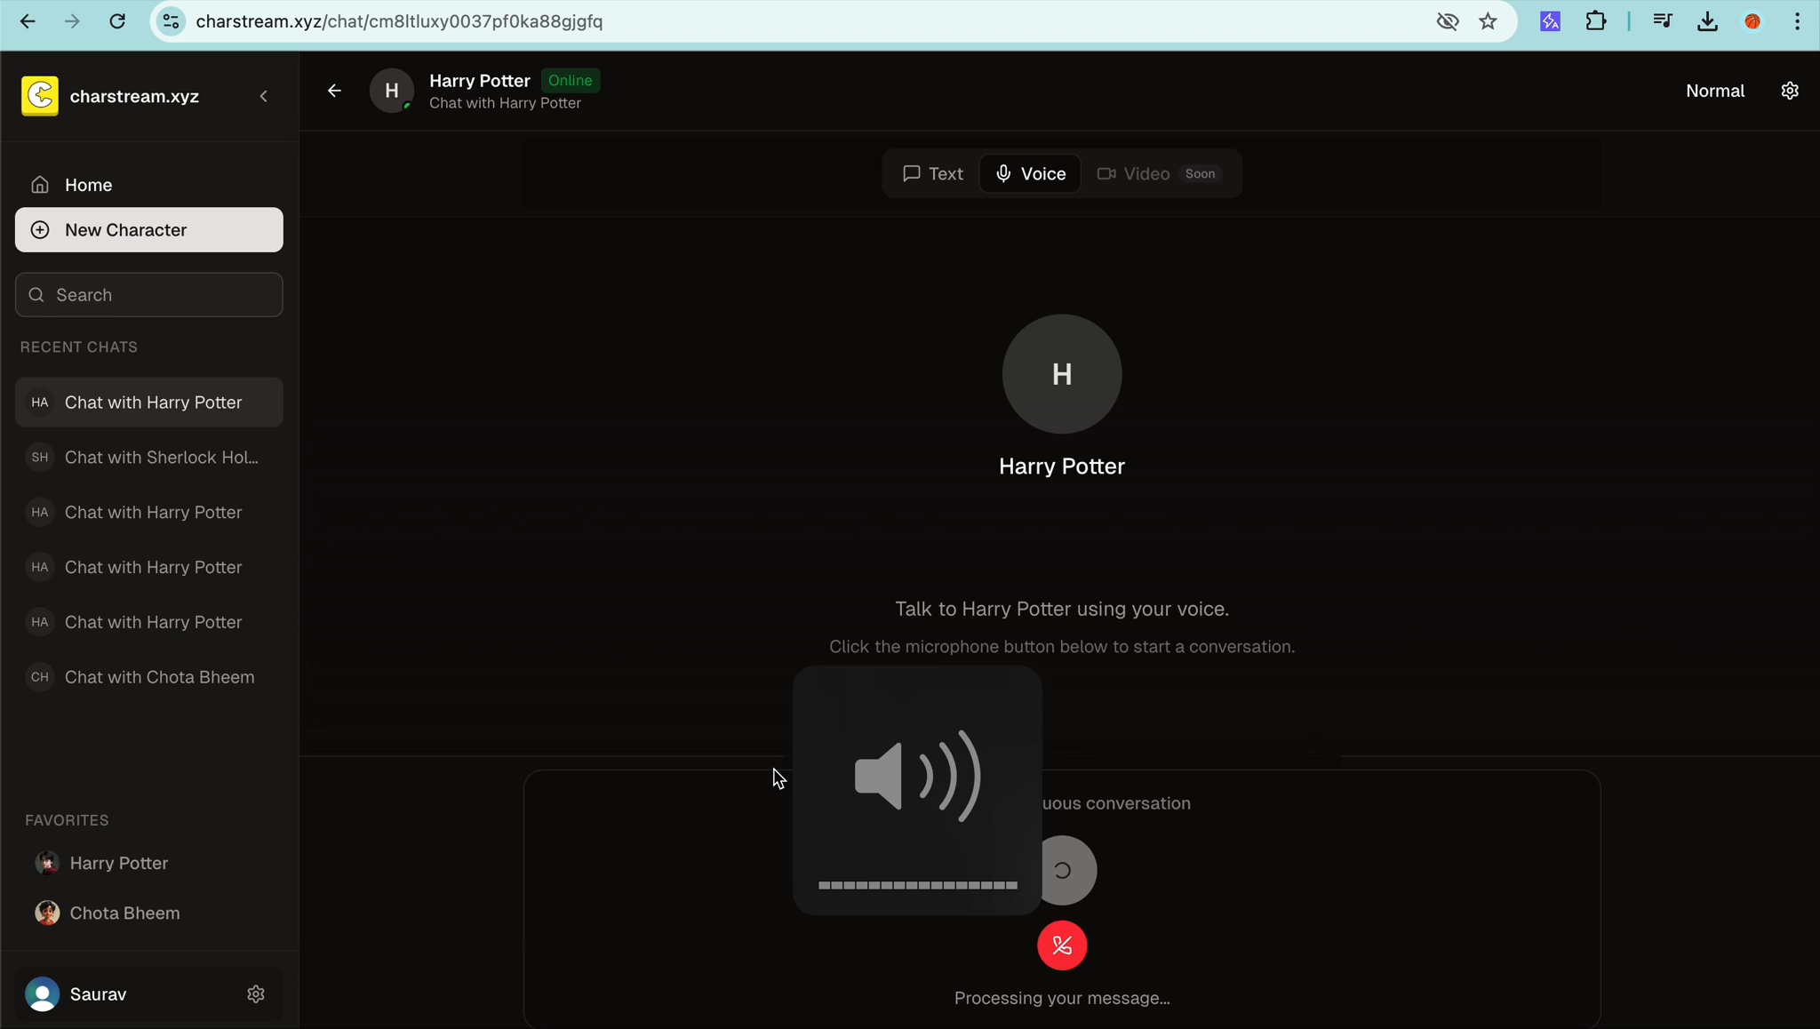Click the Home icon in the sidebar
The width and height of the screenshot is (1820, 1029).
[x=40, y=185]
